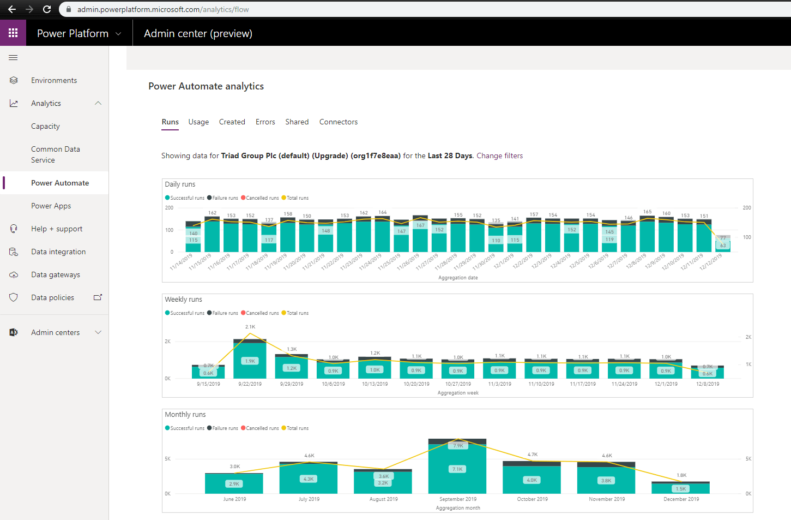Collapse the navigation hamburger menu
Image resolution: width=791 pixels, height=520 pixels.
click(14, 58)
